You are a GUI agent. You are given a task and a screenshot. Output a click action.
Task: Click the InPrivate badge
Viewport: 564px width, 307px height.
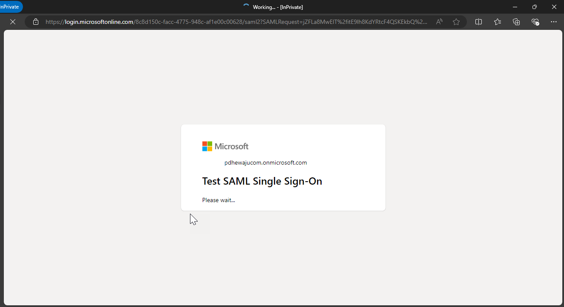click(x=10, y=7)
